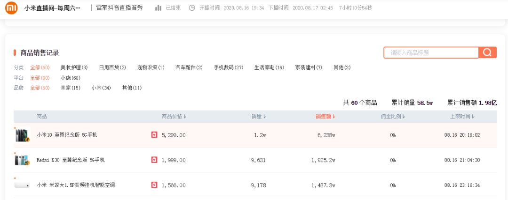The height and width of the screenshot is (200, 508).
Task: Click the 已结束 status label
Action: pos(173,8)
